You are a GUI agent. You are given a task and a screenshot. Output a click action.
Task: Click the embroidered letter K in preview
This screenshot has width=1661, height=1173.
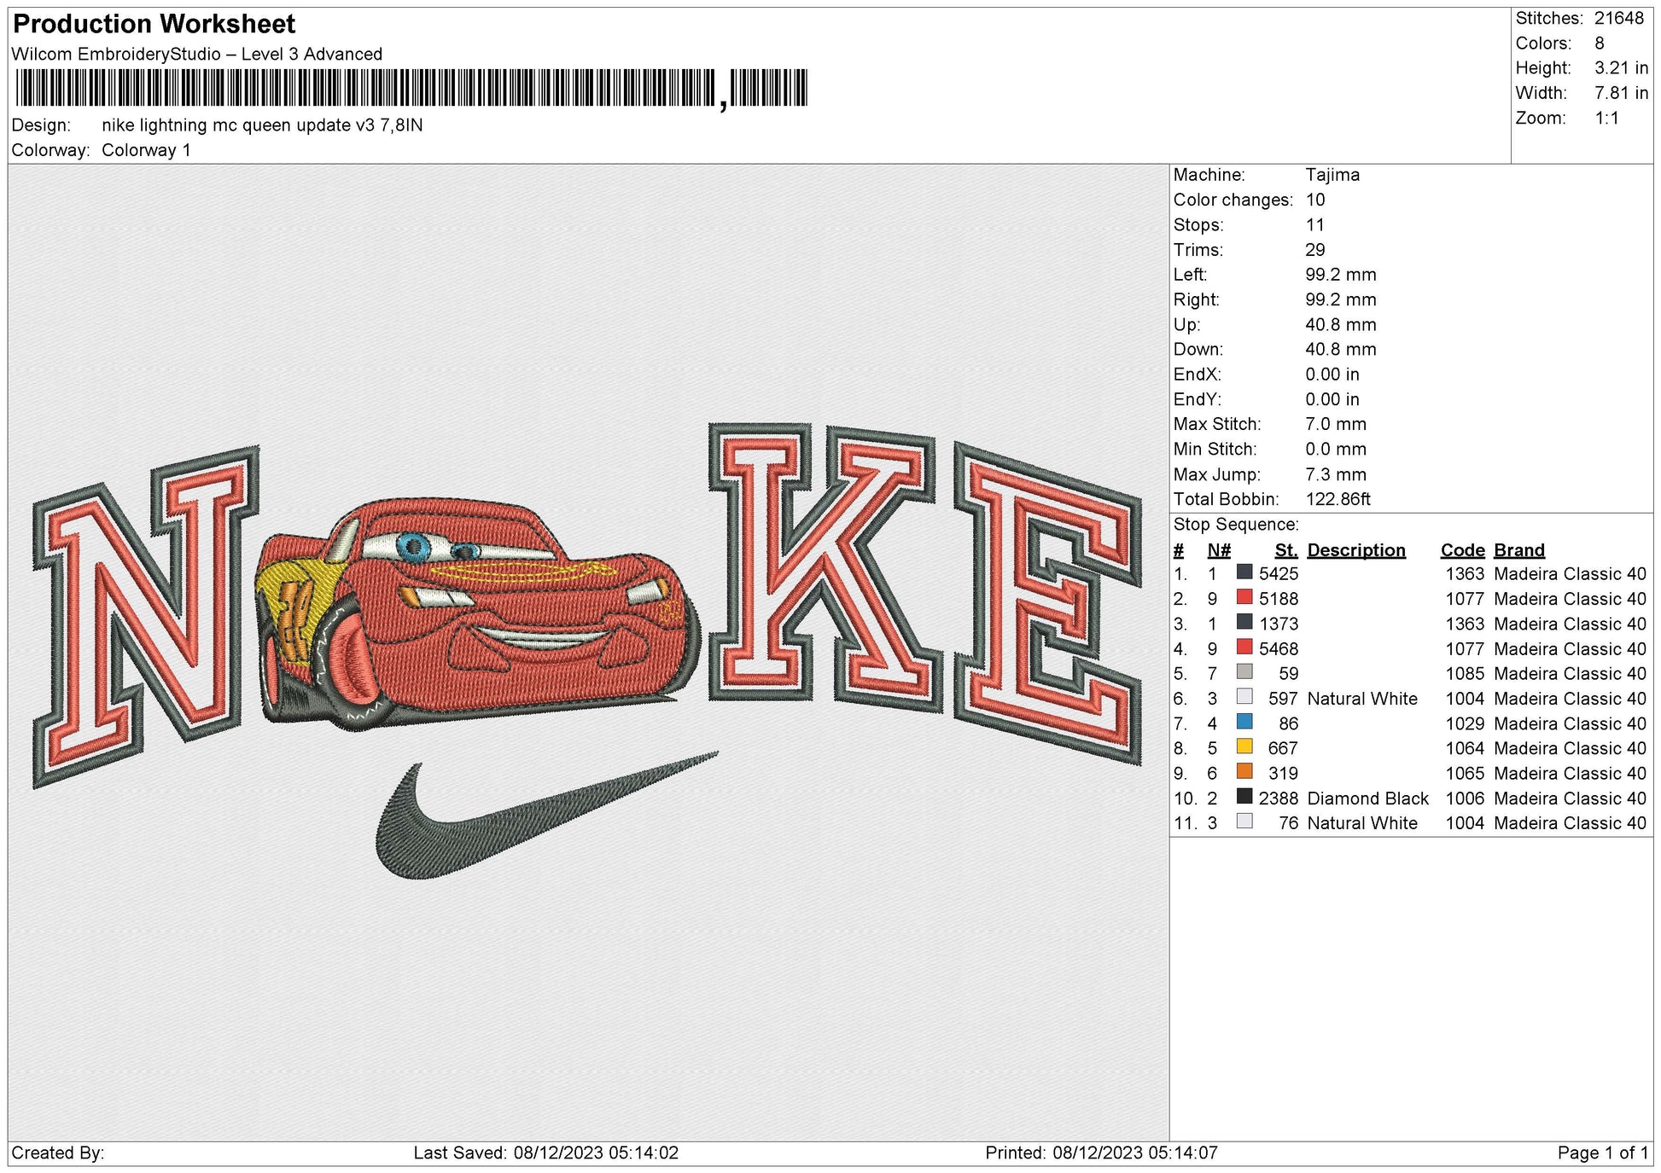pyautogui.click(x=825, y=566)
